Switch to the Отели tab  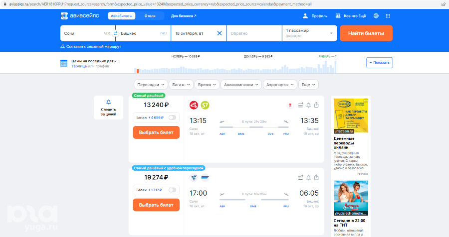[x=150, y=16]
